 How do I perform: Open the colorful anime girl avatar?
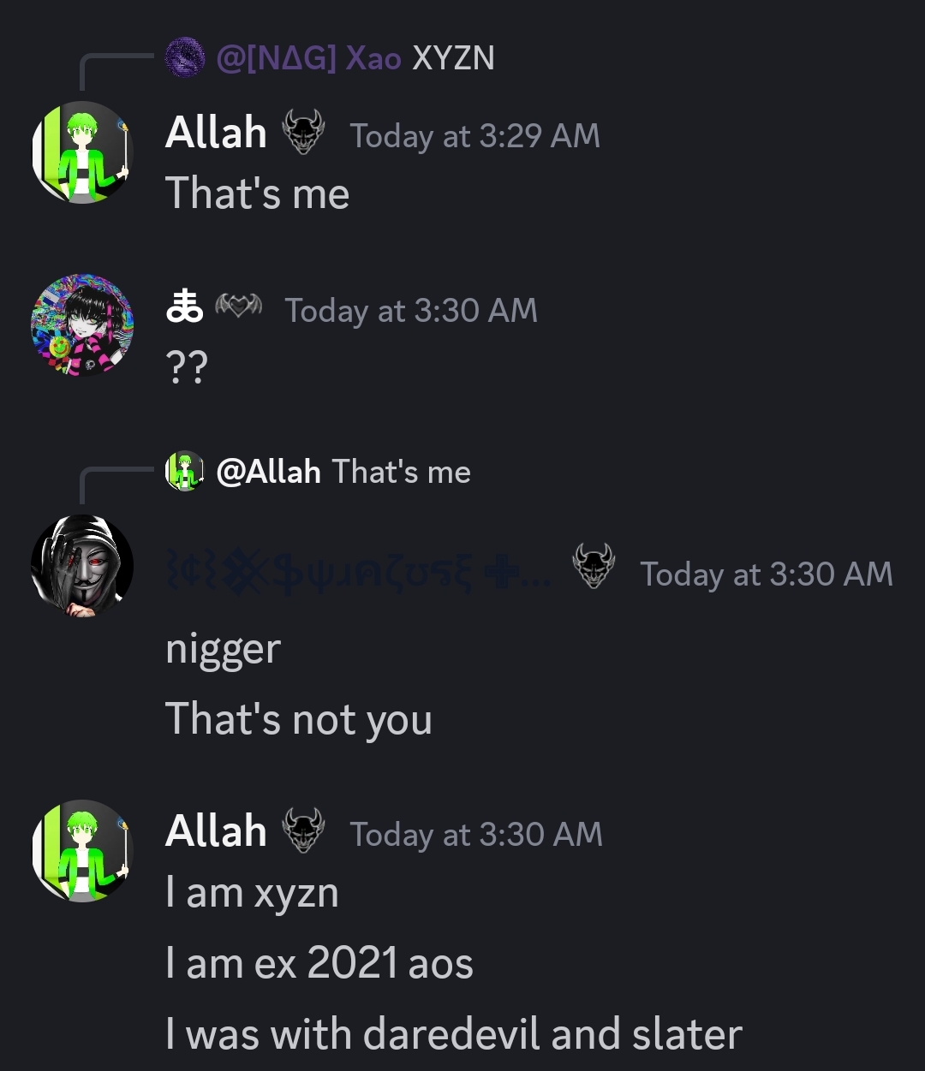[82, 325]
